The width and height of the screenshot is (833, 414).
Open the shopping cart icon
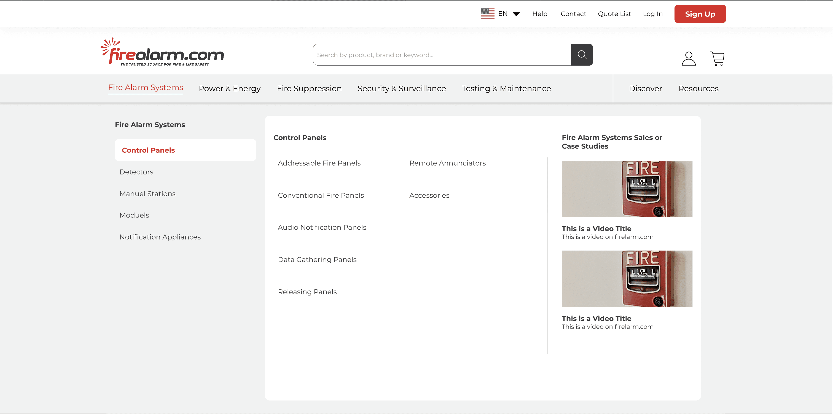click(717, 58)
